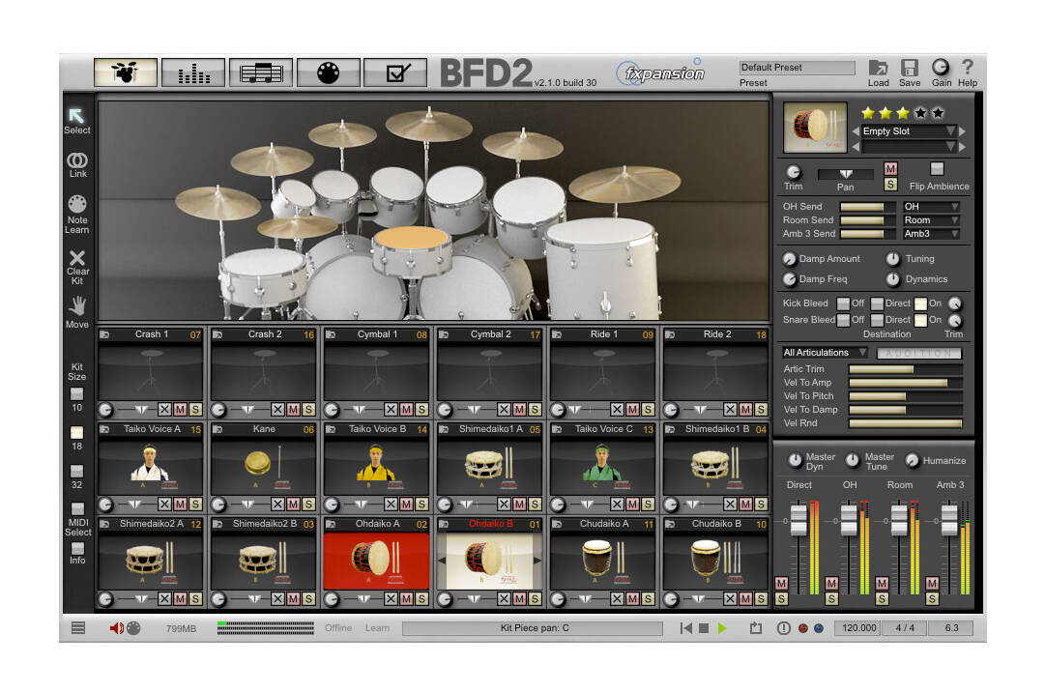Solo the selected kit piece

pyautogui.click(x=890, y=184)
